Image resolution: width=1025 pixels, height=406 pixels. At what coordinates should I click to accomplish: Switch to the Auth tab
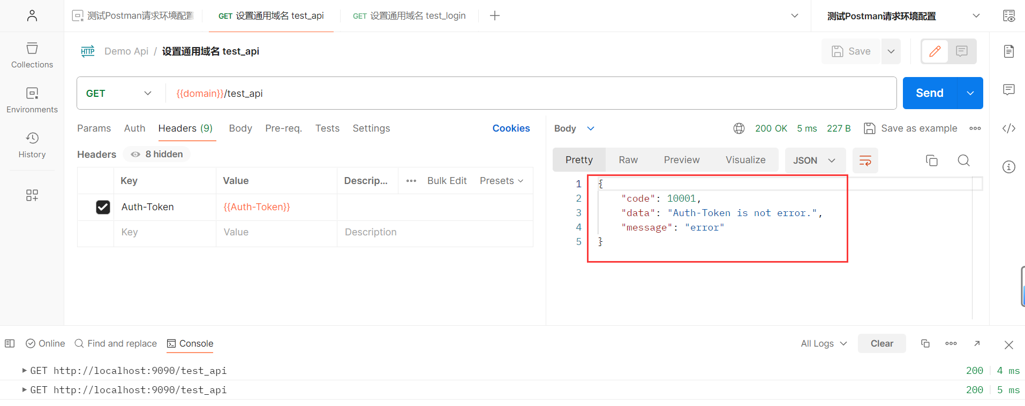coord(134,128)
